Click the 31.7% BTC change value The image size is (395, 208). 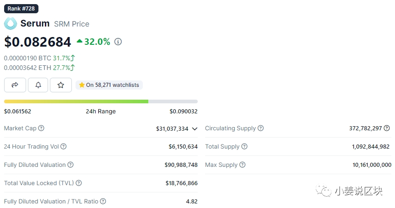coord(61,58)
